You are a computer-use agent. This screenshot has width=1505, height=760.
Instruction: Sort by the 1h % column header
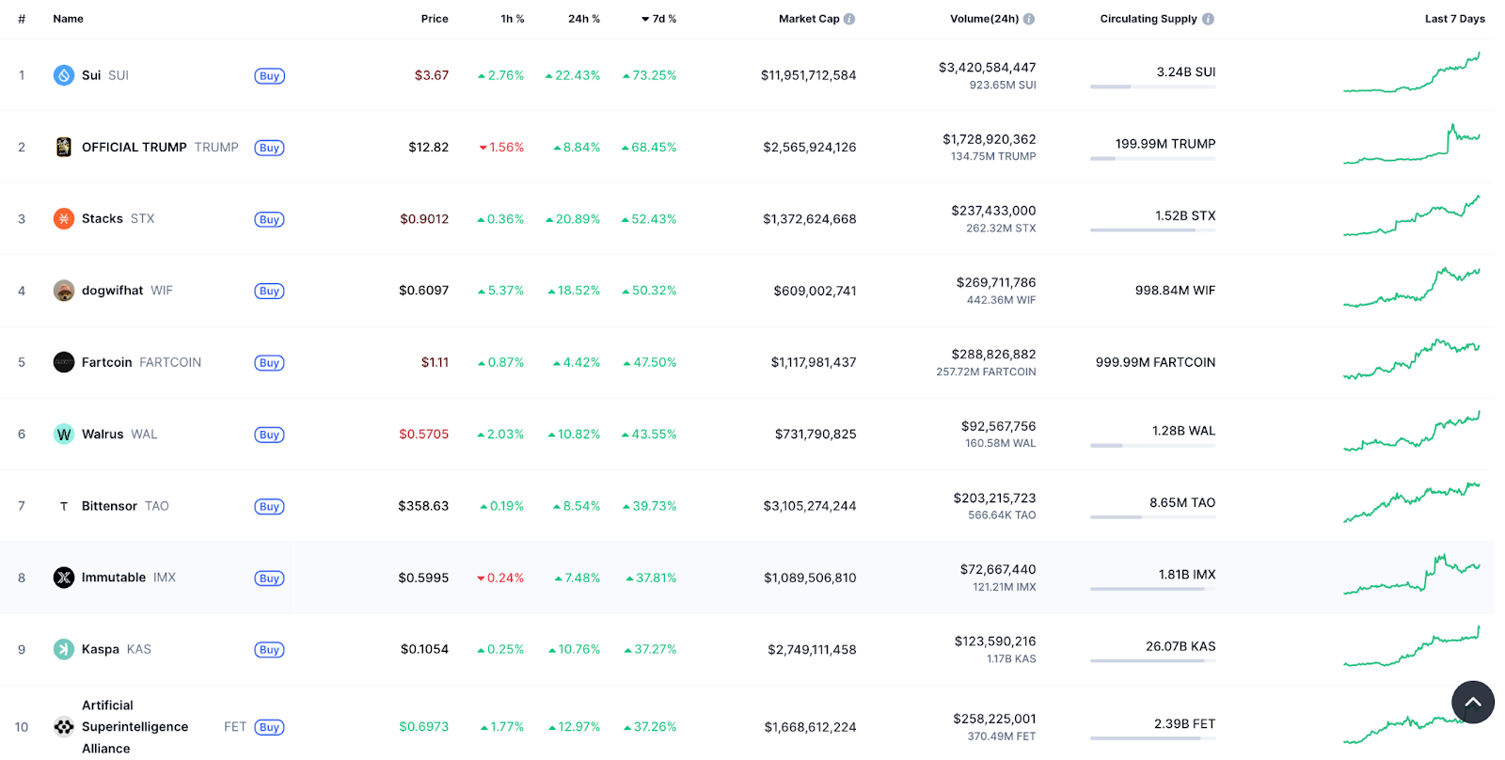tap(513, 19)
